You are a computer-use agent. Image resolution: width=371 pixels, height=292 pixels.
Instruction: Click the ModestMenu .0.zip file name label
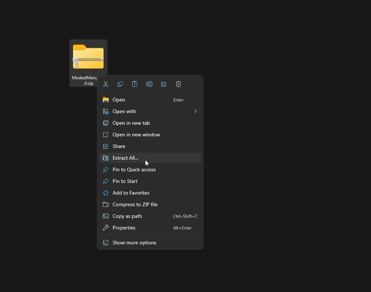(85, 80)
